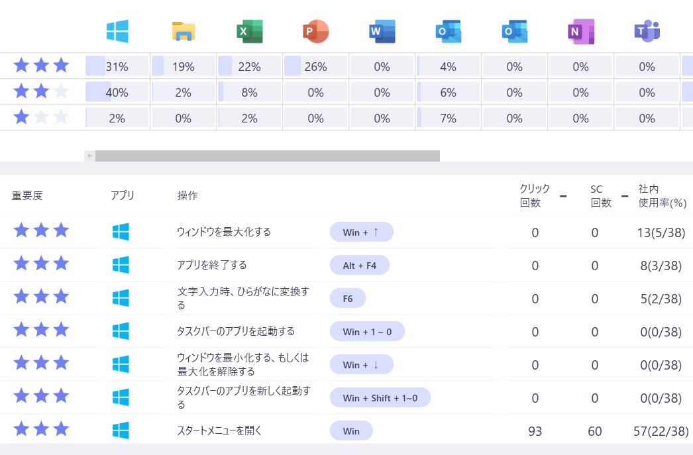Click the 19% cell under File Explorer
Image resolution: width=693 pixels, height=455 pixels.
pos(184,66)
